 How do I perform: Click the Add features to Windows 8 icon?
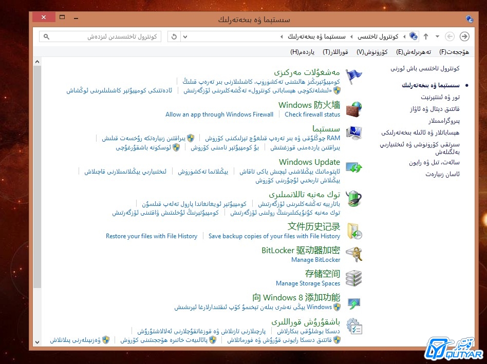coord(354,303)
